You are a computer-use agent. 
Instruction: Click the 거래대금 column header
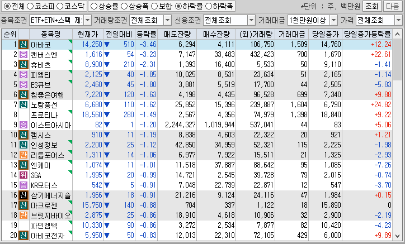[x=291, y=34]
